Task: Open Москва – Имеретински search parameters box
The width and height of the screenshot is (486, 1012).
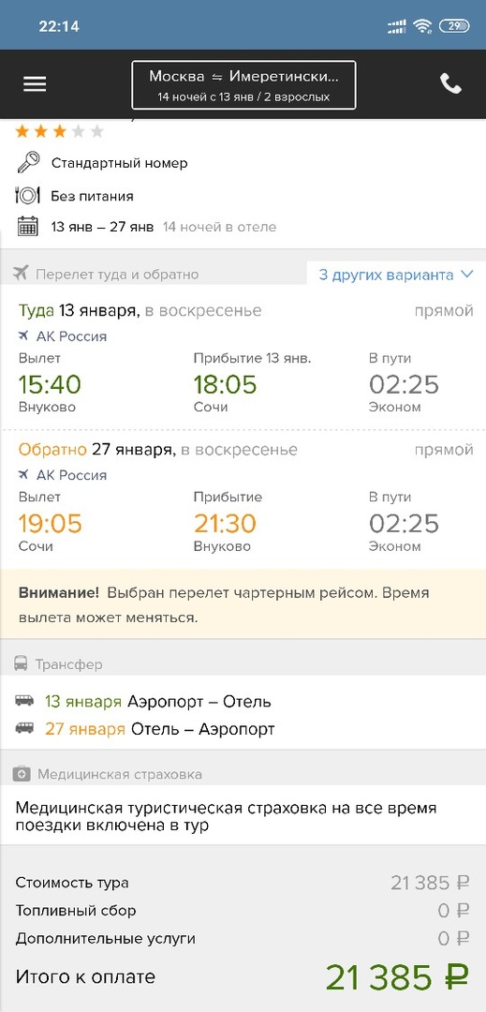Action: coord(243,84)
